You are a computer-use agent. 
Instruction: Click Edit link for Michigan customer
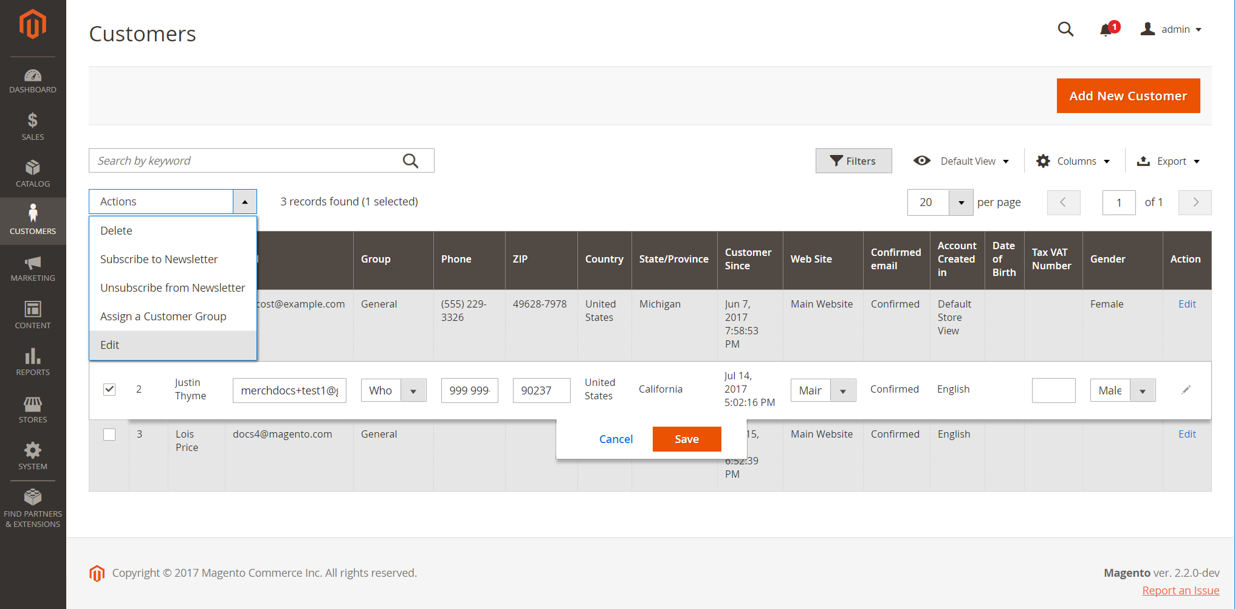pyautogui.click(x=1187, y=304)
